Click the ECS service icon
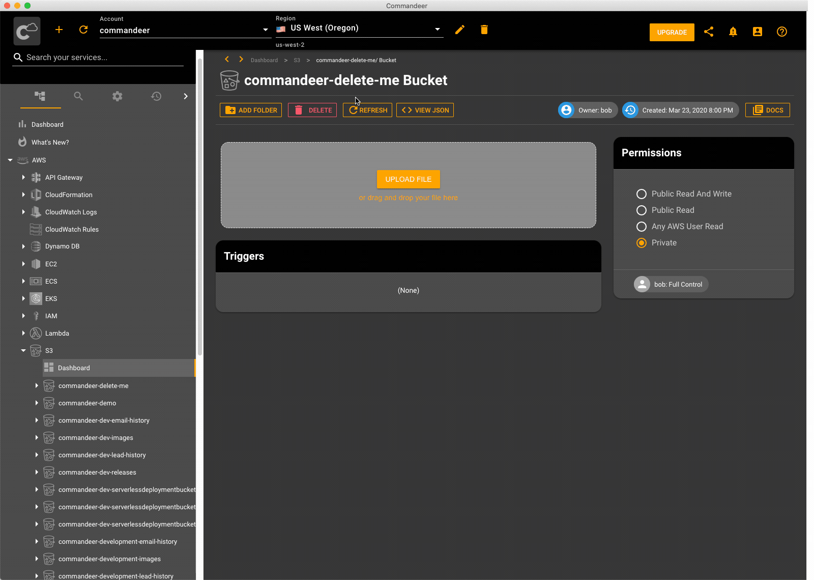Image resolution: width=814 pixels, height=580 pixels. (36, 281)
